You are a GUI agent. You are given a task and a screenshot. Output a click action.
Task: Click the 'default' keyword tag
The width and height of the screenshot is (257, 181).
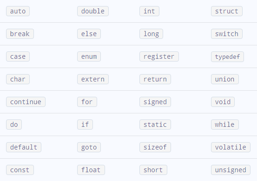click(x=24, y=147)
